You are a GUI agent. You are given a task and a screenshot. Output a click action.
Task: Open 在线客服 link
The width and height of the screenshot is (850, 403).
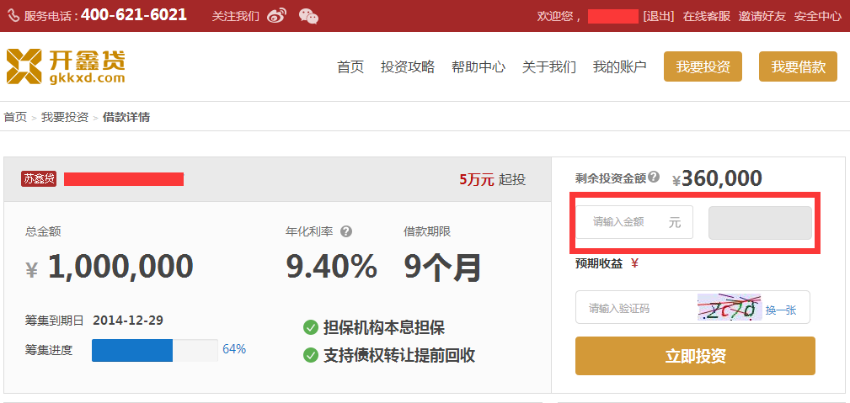[706, 16]
